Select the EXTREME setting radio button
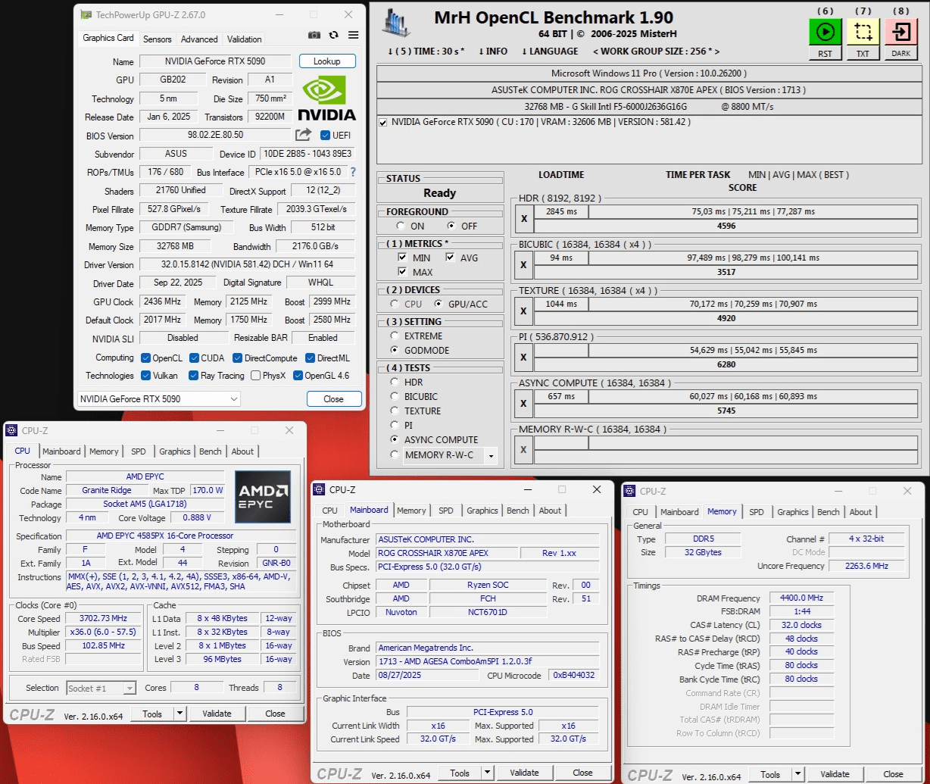930x784 pixels. (x=395, y=336)
